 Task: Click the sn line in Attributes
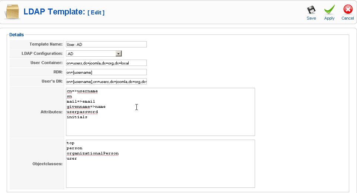(69, 96)
